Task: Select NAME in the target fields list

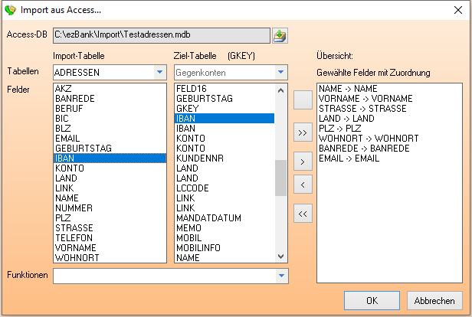Action: [225, 257]
